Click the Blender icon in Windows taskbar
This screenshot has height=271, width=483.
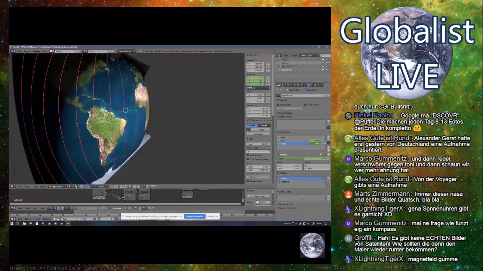point(68,224)
